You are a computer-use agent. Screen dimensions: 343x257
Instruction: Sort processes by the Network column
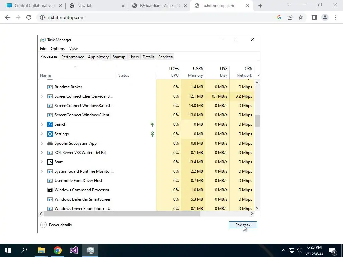(x=242, y=72)
